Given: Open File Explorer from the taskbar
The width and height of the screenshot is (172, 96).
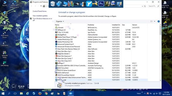Looking at the screenshot, I should point(21,94).
